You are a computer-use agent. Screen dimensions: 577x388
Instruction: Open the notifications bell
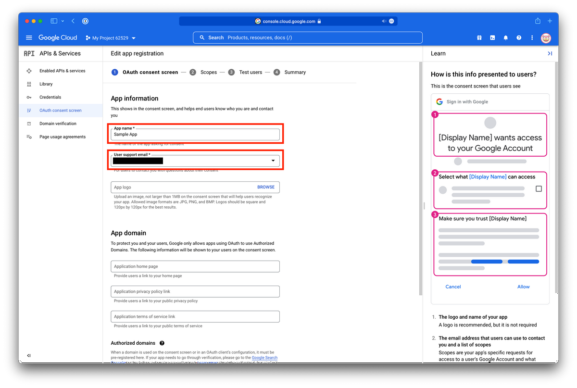click(505, 38)
